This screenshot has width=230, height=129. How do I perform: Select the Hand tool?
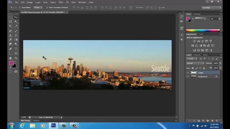[10, 58]
